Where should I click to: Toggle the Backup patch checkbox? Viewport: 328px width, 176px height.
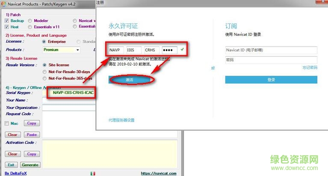coord(7,21)
